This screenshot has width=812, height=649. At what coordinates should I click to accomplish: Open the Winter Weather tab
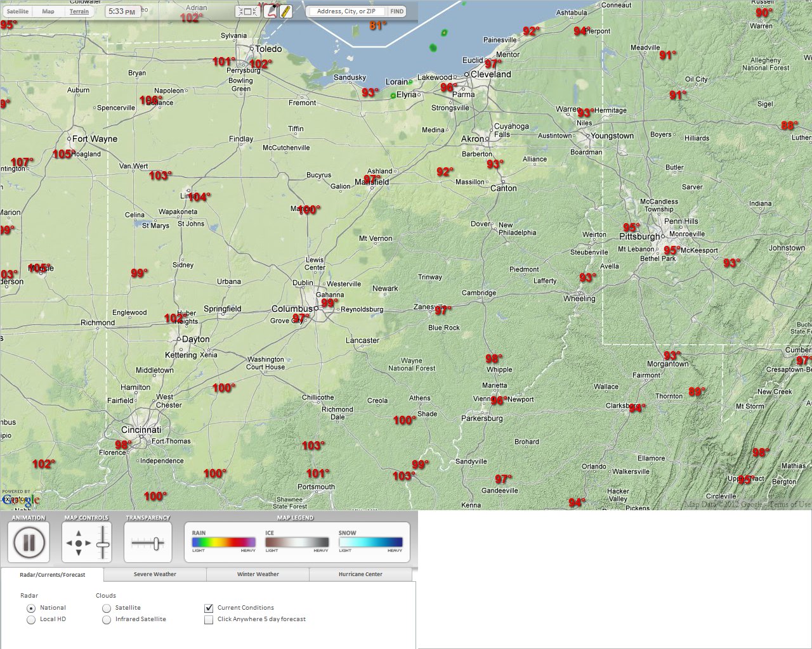coord(258,574)
